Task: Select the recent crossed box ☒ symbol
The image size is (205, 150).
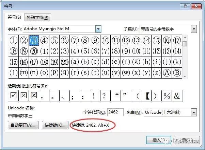Action: coord(23,96)
